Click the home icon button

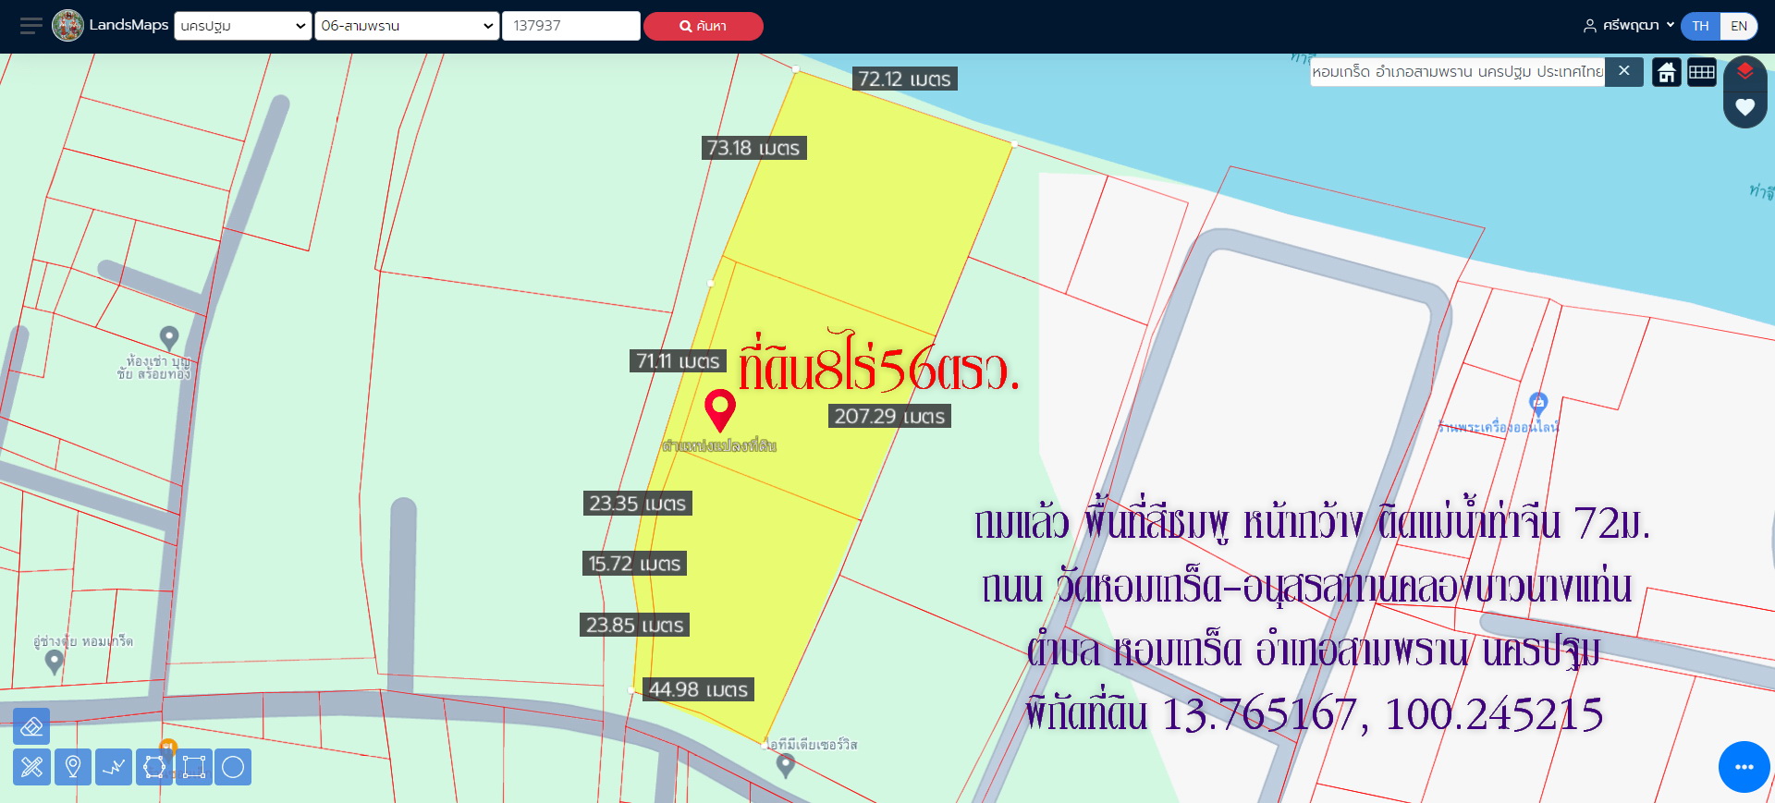coord(1667,72)
